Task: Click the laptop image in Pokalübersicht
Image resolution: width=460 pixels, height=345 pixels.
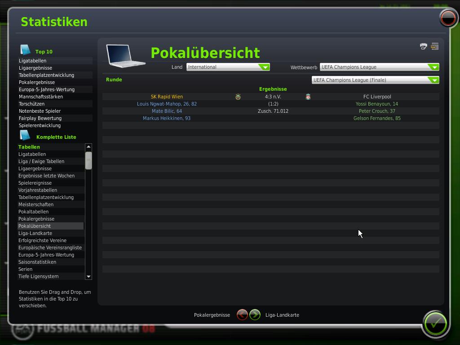Action: click(x=125, y=56)
